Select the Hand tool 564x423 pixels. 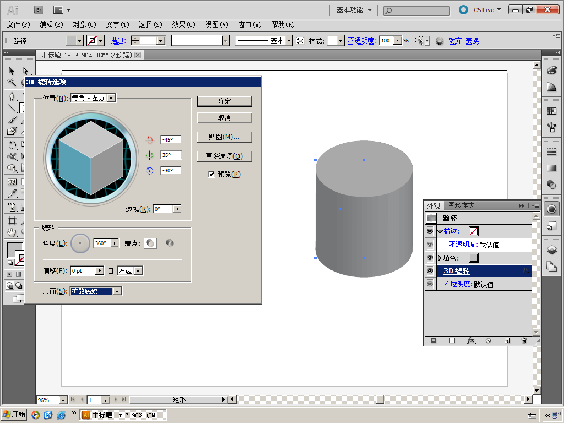tap(12, 232)
